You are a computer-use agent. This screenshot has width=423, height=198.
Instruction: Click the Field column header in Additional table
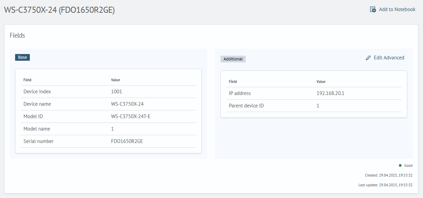click(233, 82)
